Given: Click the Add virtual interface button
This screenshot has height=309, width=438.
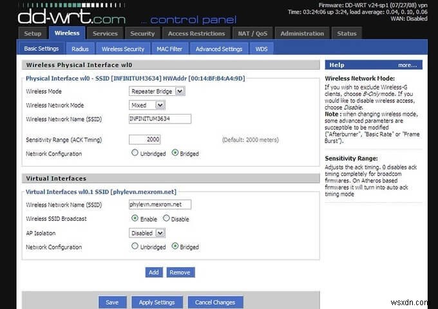Looking at the screenshot, I should (x=154, y=272).
